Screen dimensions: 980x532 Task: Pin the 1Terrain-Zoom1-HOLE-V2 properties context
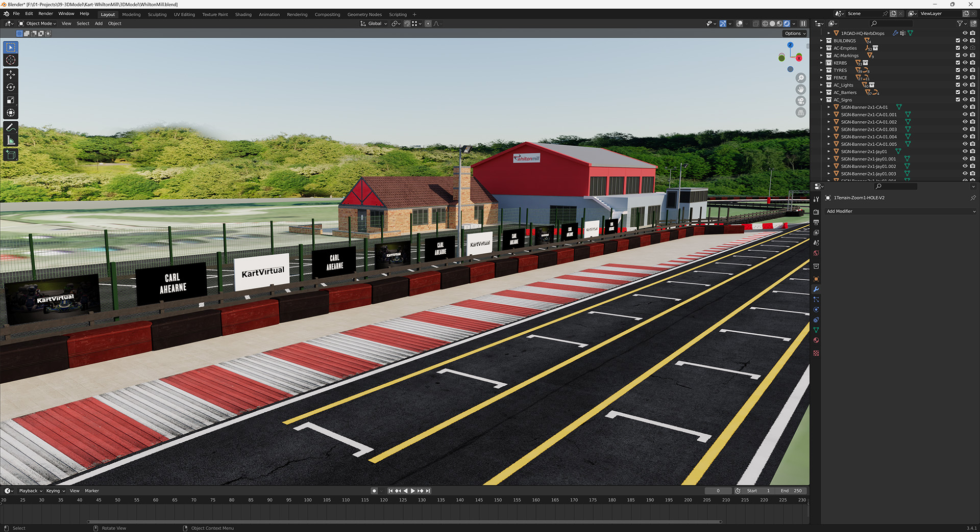coord(973,198)
